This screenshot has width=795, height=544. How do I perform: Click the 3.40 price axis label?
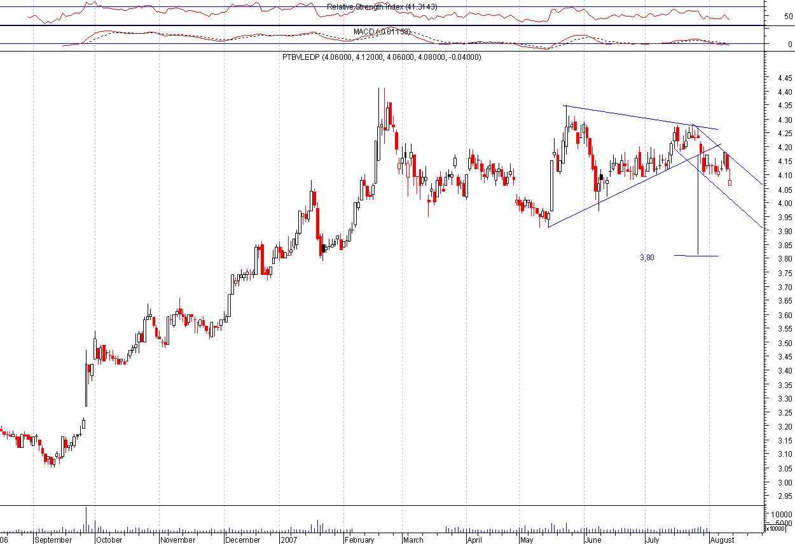785,371
